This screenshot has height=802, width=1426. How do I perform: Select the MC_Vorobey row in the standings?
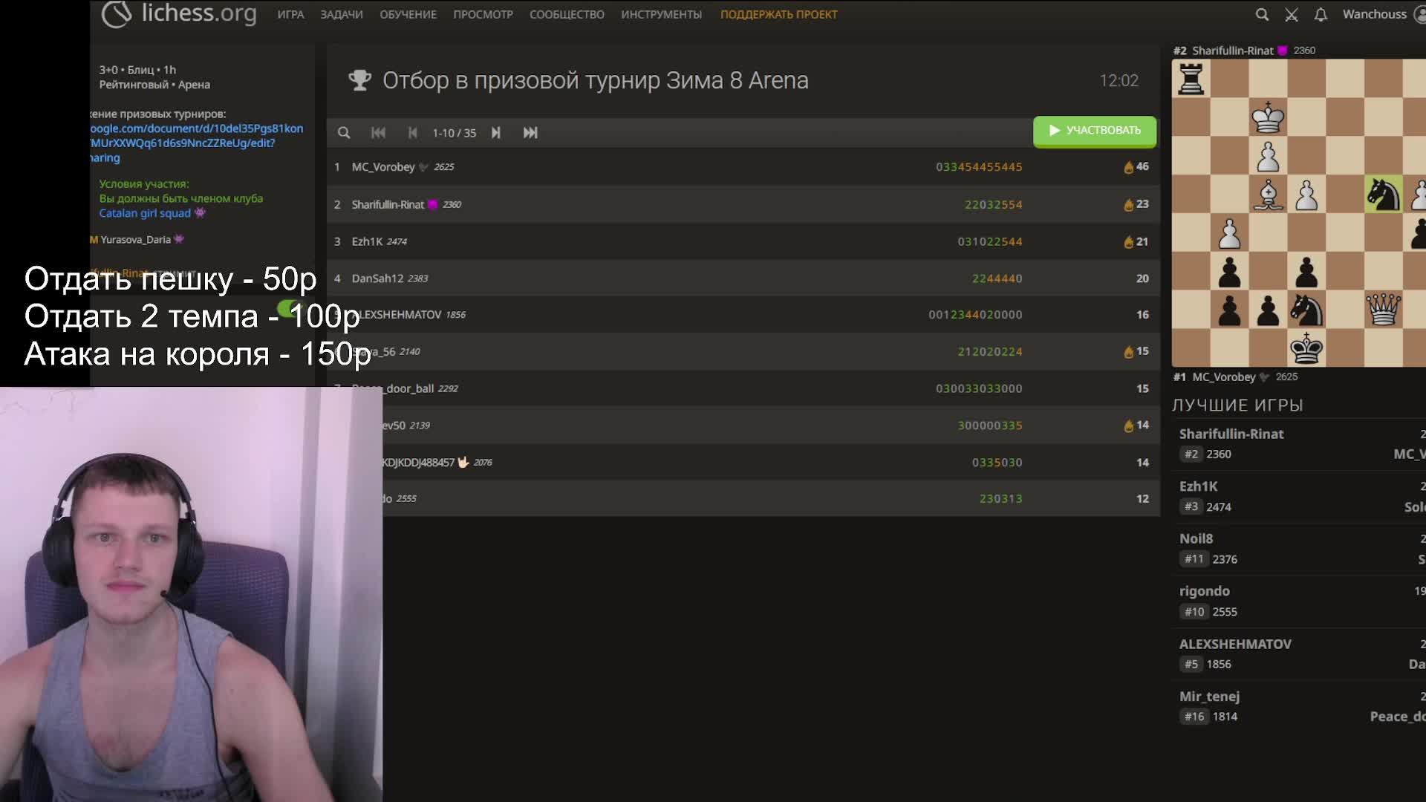pyautogui.click(x=743, y=167)
